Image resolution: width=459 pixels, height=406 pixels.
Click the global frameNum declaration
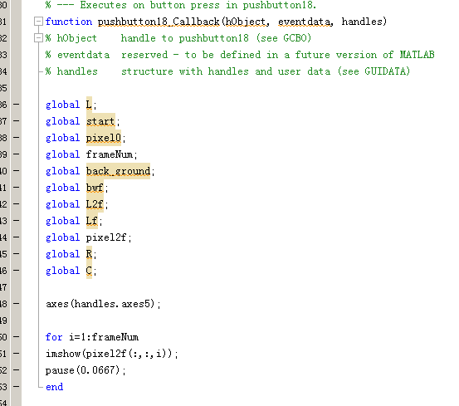coord(91,154)
